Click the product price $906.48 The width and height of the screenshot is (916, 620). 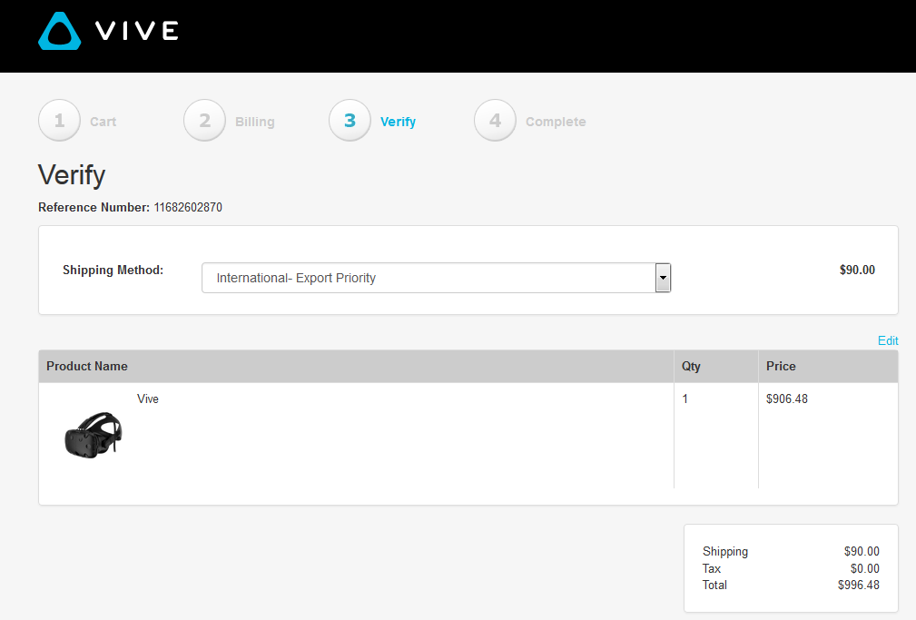pos(787,399)
